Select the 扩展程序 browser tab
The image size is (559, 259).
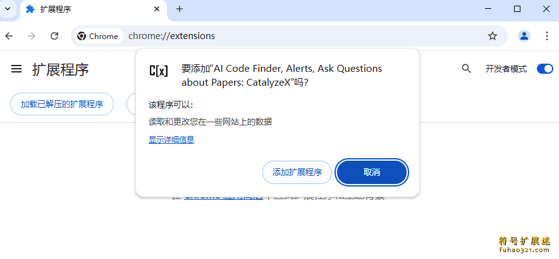point(94,9)
